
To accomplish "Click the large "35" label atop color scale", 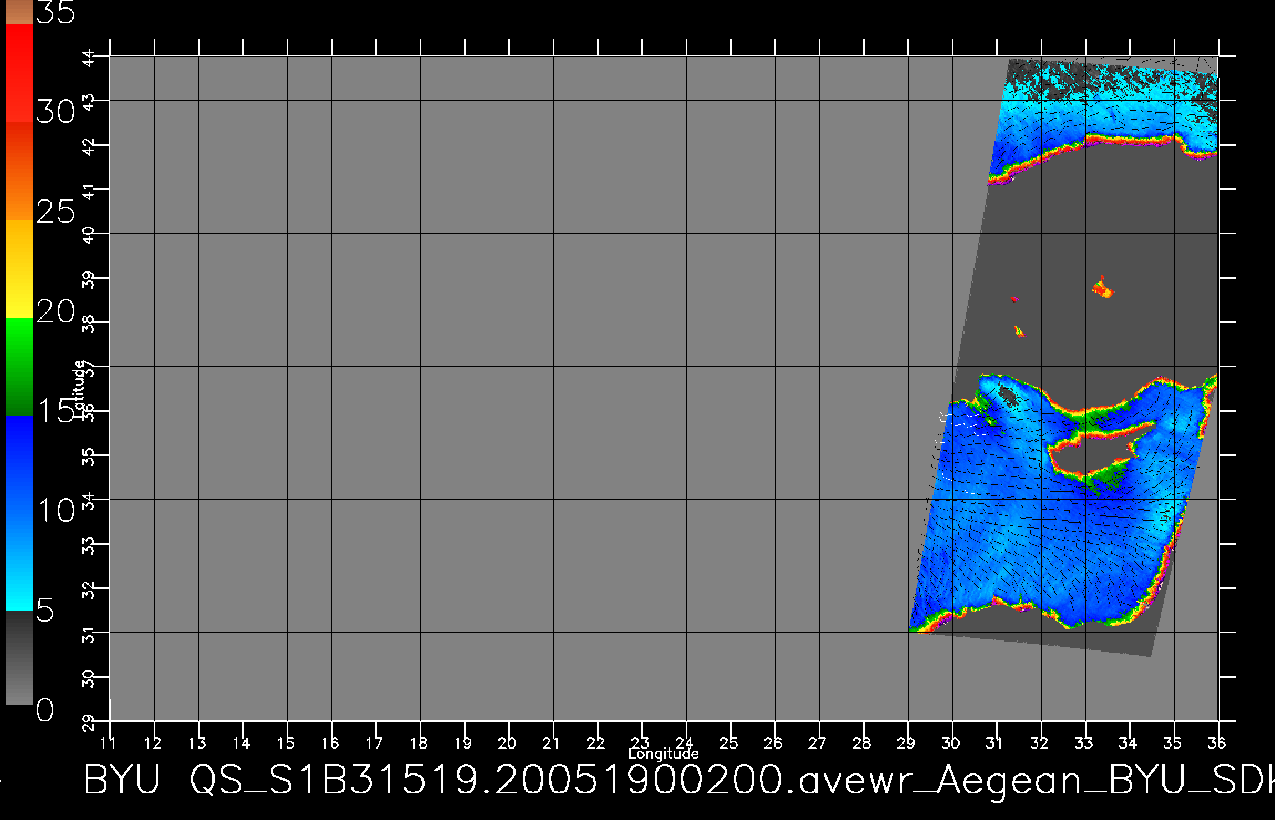I will point(55,12).
